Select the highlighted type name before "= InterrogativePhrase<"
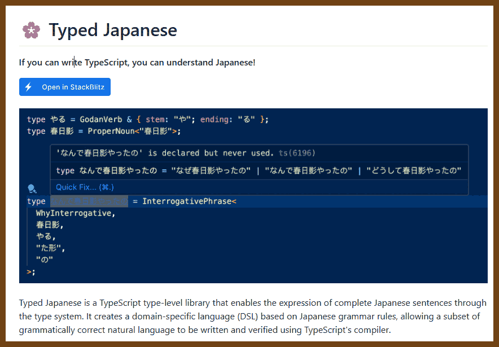The width and height of the screenshot is (499, 347). [x=89, y=201]
